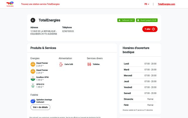The image size is (188, 118).
Task: Click the Jeudi opening hours row
Action: 140,81
